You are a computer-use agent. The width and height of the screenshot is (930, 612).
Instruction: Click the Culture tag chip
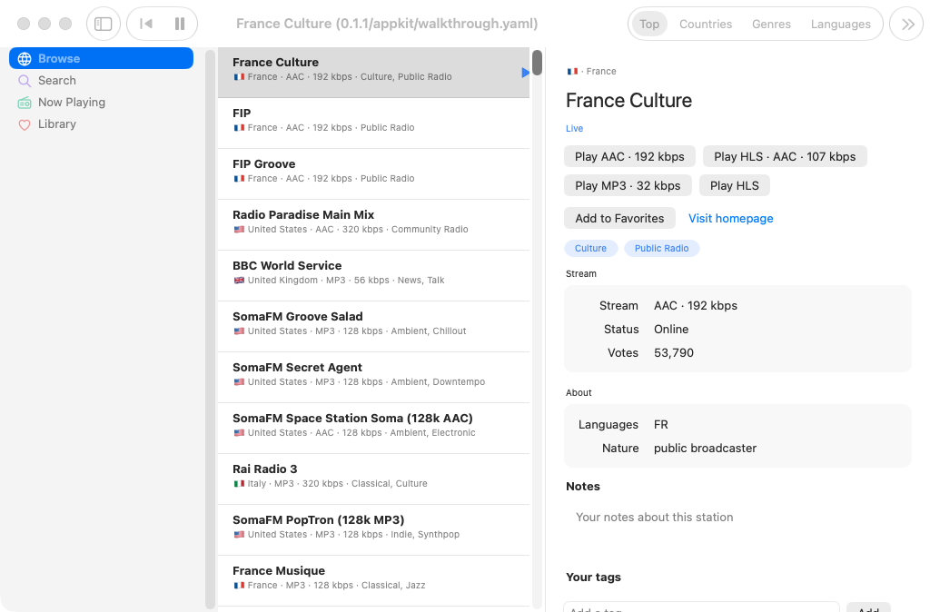point(590,249)
